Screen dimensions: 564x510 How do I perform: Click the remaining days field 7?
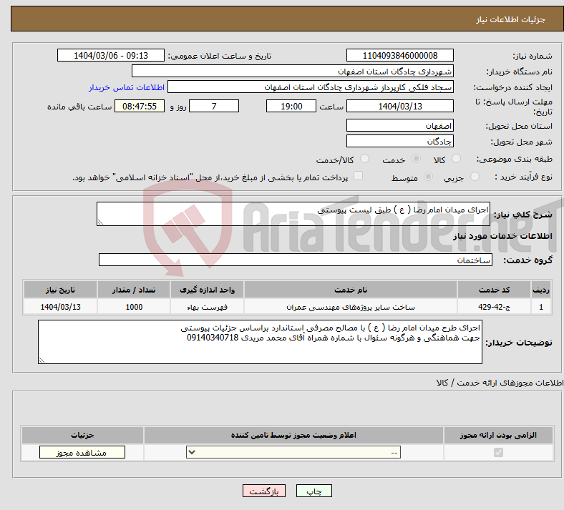(x=214, y=106)
